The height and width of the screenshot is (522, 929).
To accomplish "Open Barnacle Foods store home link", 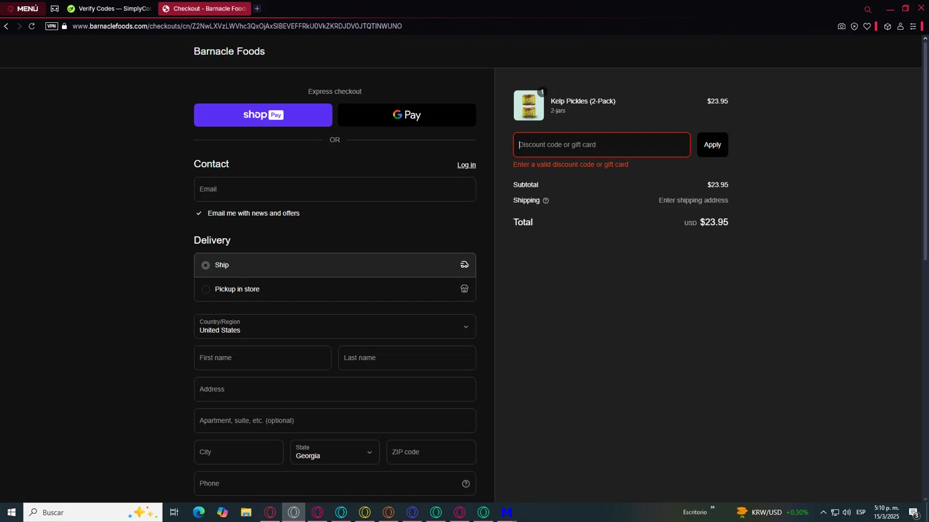I will coord(229,51).
